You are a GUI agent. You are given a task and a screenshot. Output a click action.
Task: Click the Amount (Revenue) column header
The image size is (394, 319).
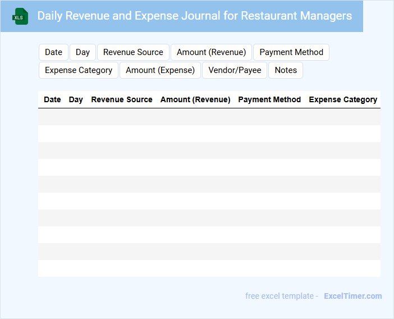tap(195, 99)
